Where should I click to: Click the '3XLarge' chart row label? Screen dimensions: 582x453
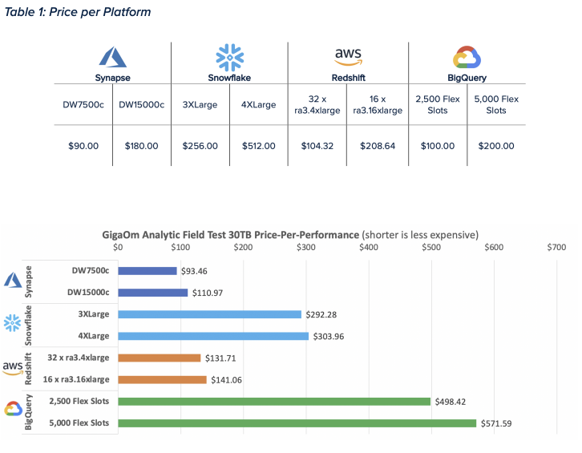(x=94, y=314)
